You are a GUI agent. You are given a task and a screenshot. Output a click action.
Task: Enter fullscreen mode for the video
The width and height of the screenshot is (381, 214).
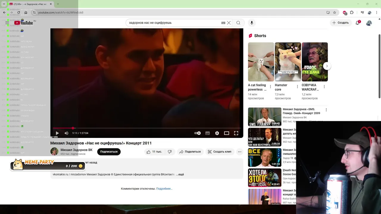pos(236,133)
